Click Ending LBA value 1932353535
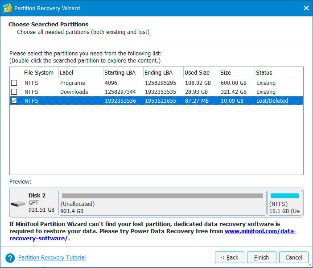 pyautogui.click(x=161, y=92)
